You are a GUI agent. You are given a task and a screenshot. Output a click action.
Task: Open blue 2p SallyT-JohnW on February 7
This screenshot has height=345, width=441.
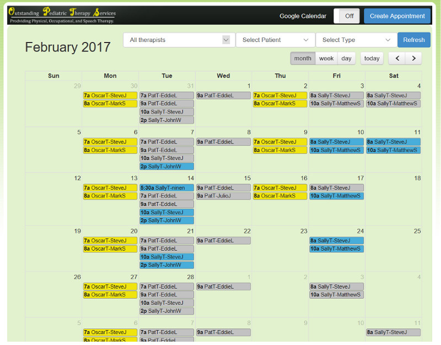166,166
